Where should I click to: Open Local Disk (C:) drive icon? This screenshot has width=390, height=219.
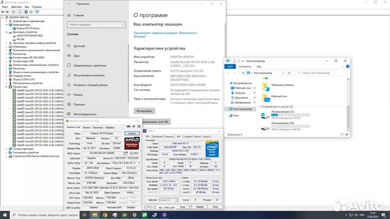tap(266, 116)
